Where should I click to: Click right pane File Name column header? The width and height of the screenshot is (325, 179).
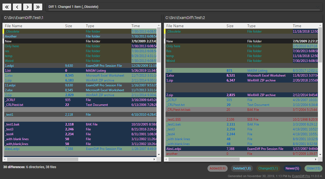(x=175, y=26)
